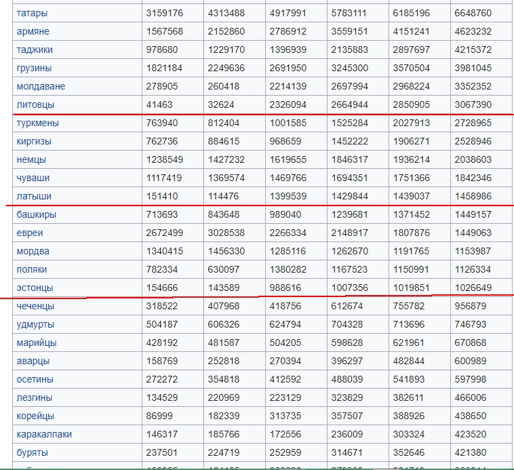The height and width of the screenshot is (470, 514).
Task: Open the немцы link
Action: (x=31, y=160)
